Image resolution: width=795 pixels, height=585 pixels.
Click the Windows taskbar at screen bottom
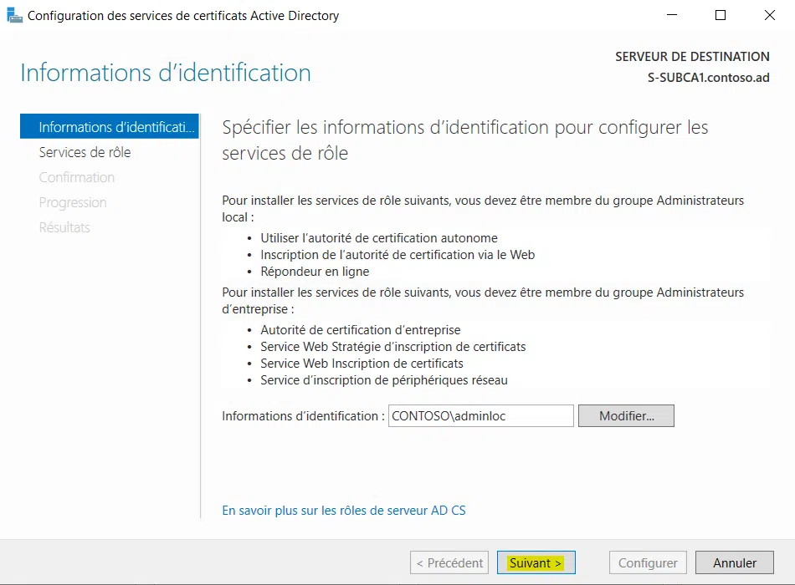tap(397, 582)
